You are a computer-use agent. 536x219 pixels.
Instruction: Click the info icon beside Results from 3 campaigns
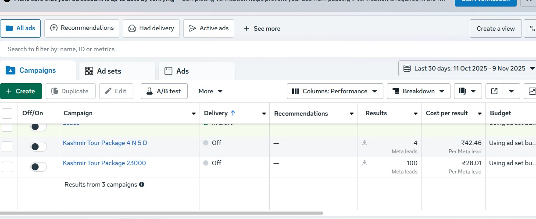coord(142,184)
